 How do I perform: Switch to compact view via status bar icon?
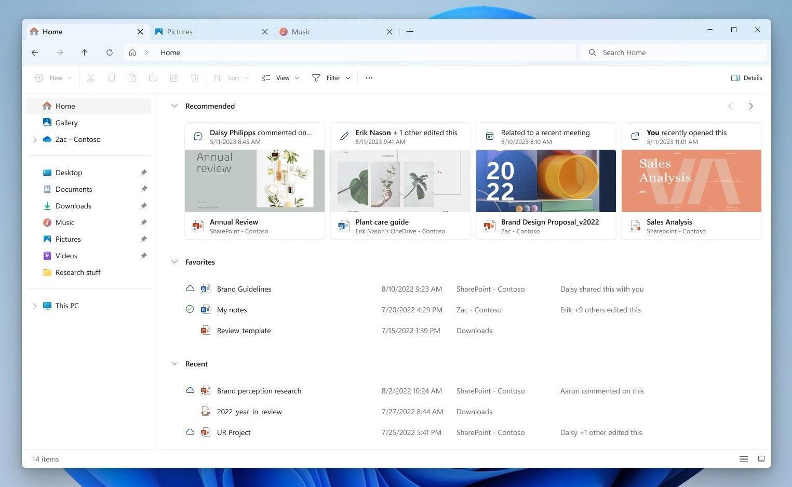pyautogui.click(x=743, y=459)
